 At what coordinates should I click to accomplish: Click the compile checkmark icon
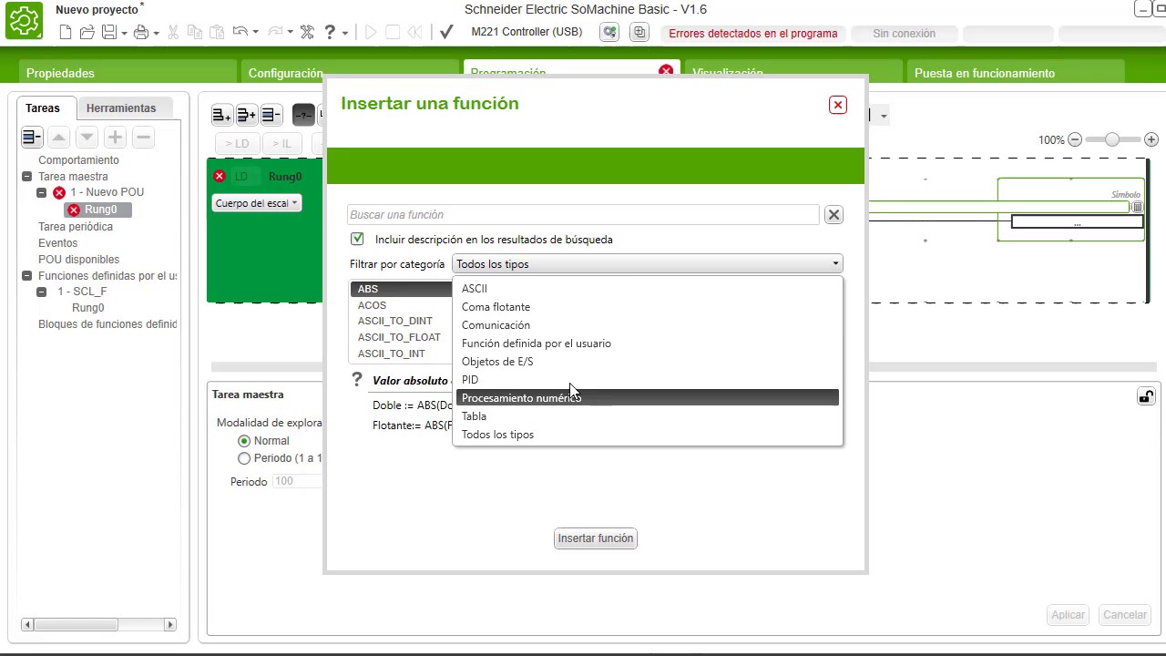[x=446, y=33]
